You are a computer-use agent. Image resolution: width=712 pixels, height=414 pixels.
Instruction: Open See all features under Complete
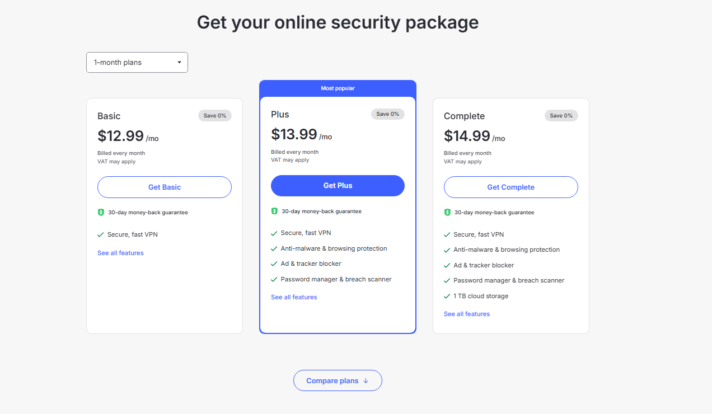tap(467, 314)
